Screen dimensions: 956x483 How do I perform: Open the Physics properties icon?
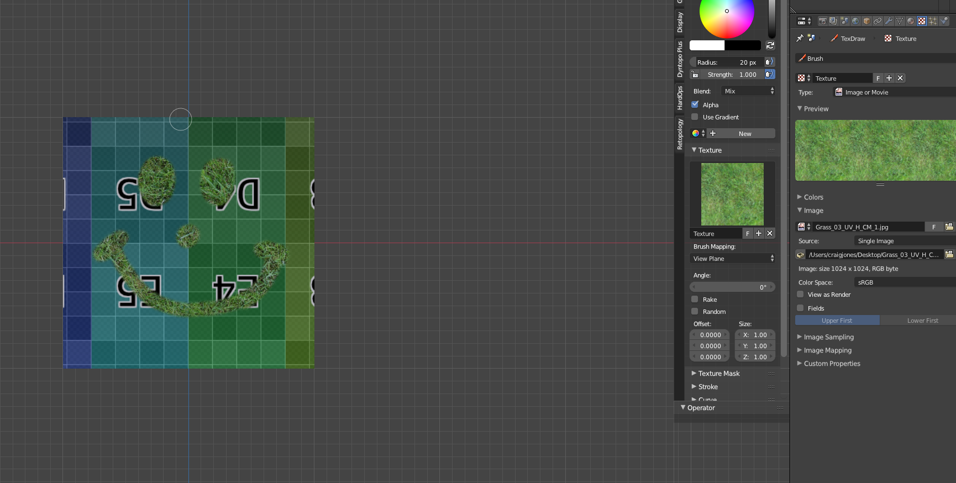944,21
